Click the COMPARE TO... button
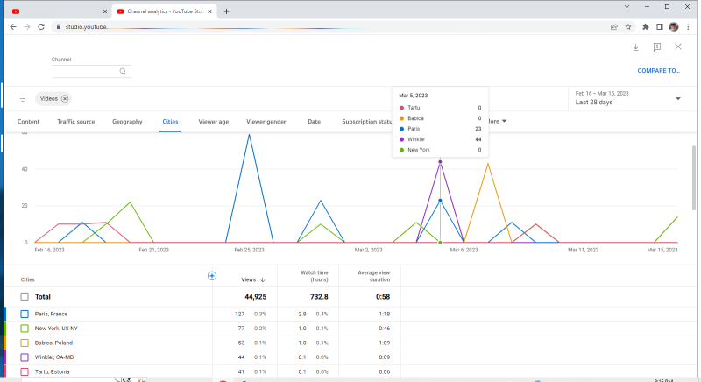Screen dimensions: 701x382 [658, 71]
